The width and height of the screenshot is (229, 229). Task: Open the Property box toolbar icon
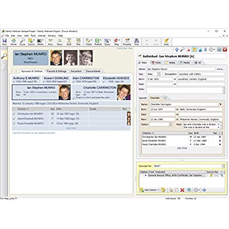pyautogui.click(x=127, y=42)
